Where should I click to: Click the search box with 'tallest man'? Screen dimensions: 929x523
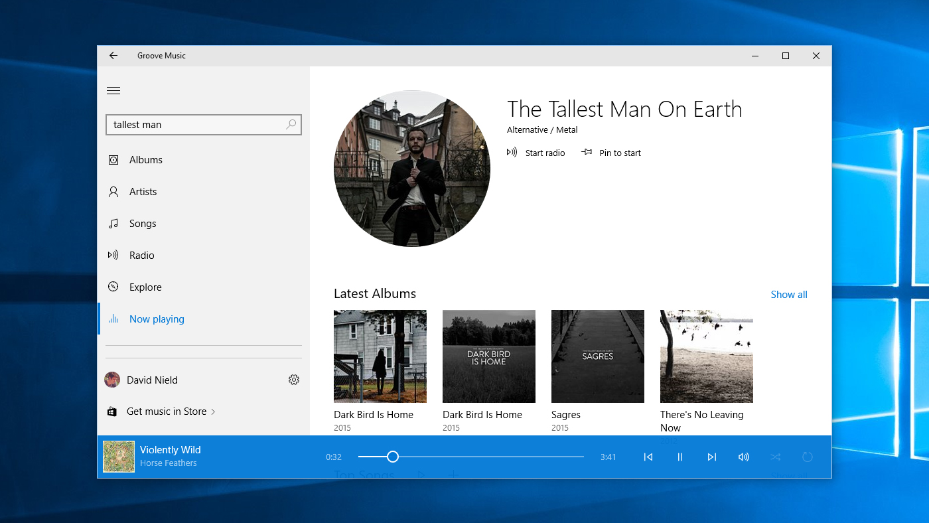204,125
